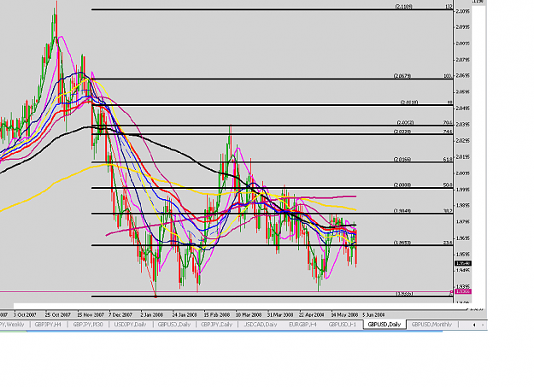Click the 1.9495 price scale label

(x=463, y=271)
